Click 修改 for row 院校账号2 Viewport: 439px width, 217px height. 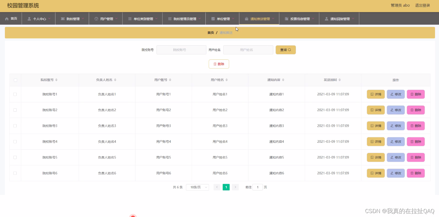[x=396, y=110]
